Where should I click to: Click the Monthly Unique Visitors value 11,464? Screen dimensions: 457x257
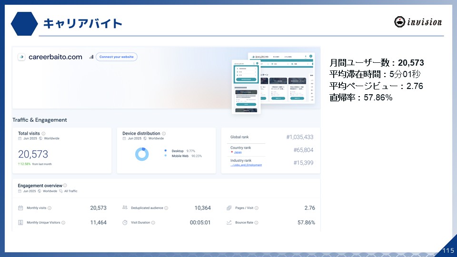(98, 223)
